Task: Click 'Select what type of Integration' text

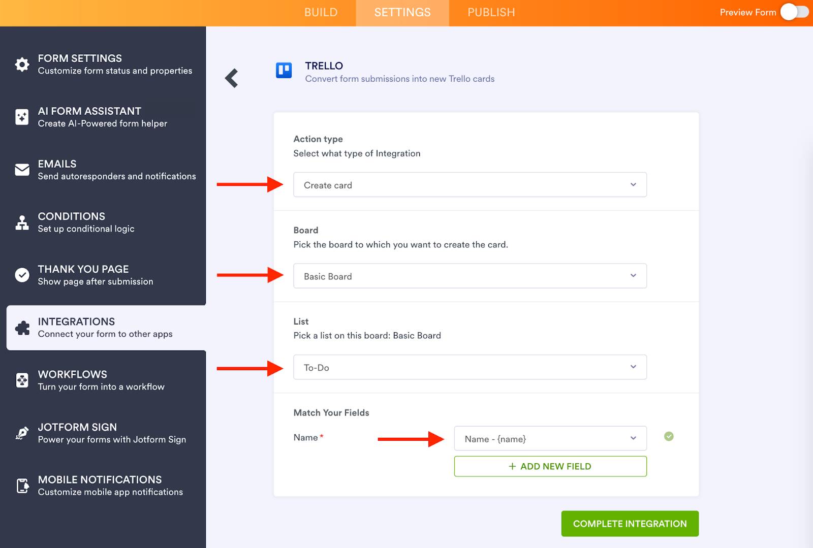Action: pyautogui.click(x=357, y=153)
